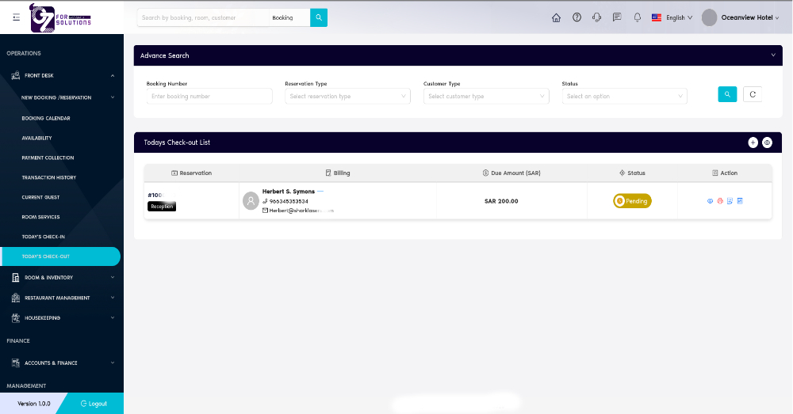Expand Restaurant Management chevron
The height and width of the screenshot is (414, 793).
point(113,298)
